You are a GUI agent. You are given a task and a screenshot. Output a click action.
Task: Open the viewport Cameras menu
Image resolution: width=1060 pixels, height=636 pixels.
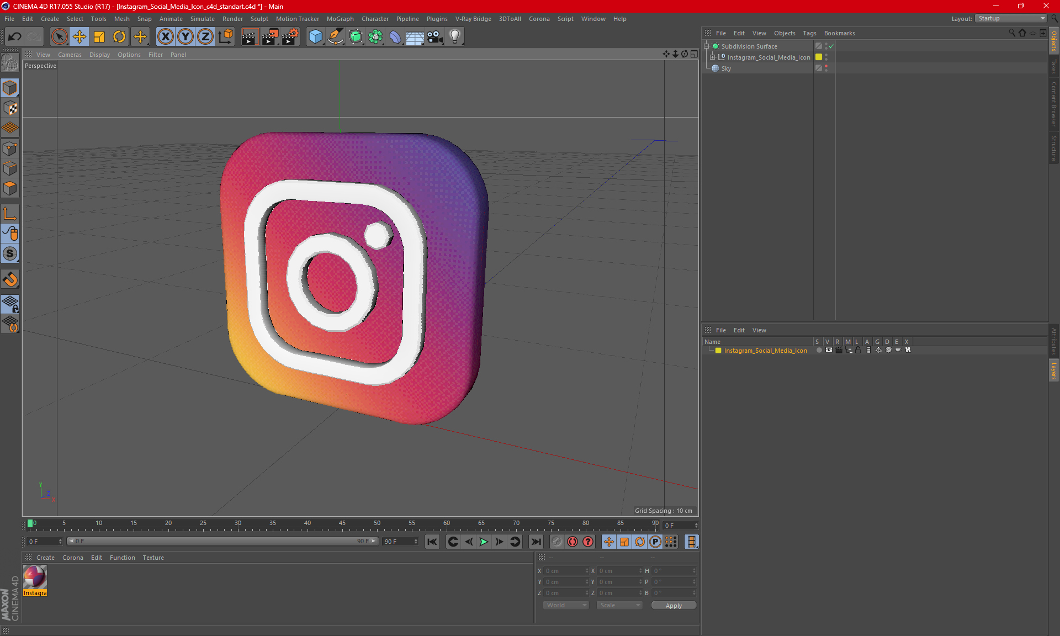click(x=70, y=55)
